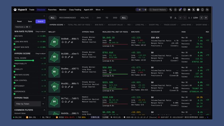Viewport: 224px width, 126px height.
Task: Open the Agent API tab
Action: (x=88, y=10)
